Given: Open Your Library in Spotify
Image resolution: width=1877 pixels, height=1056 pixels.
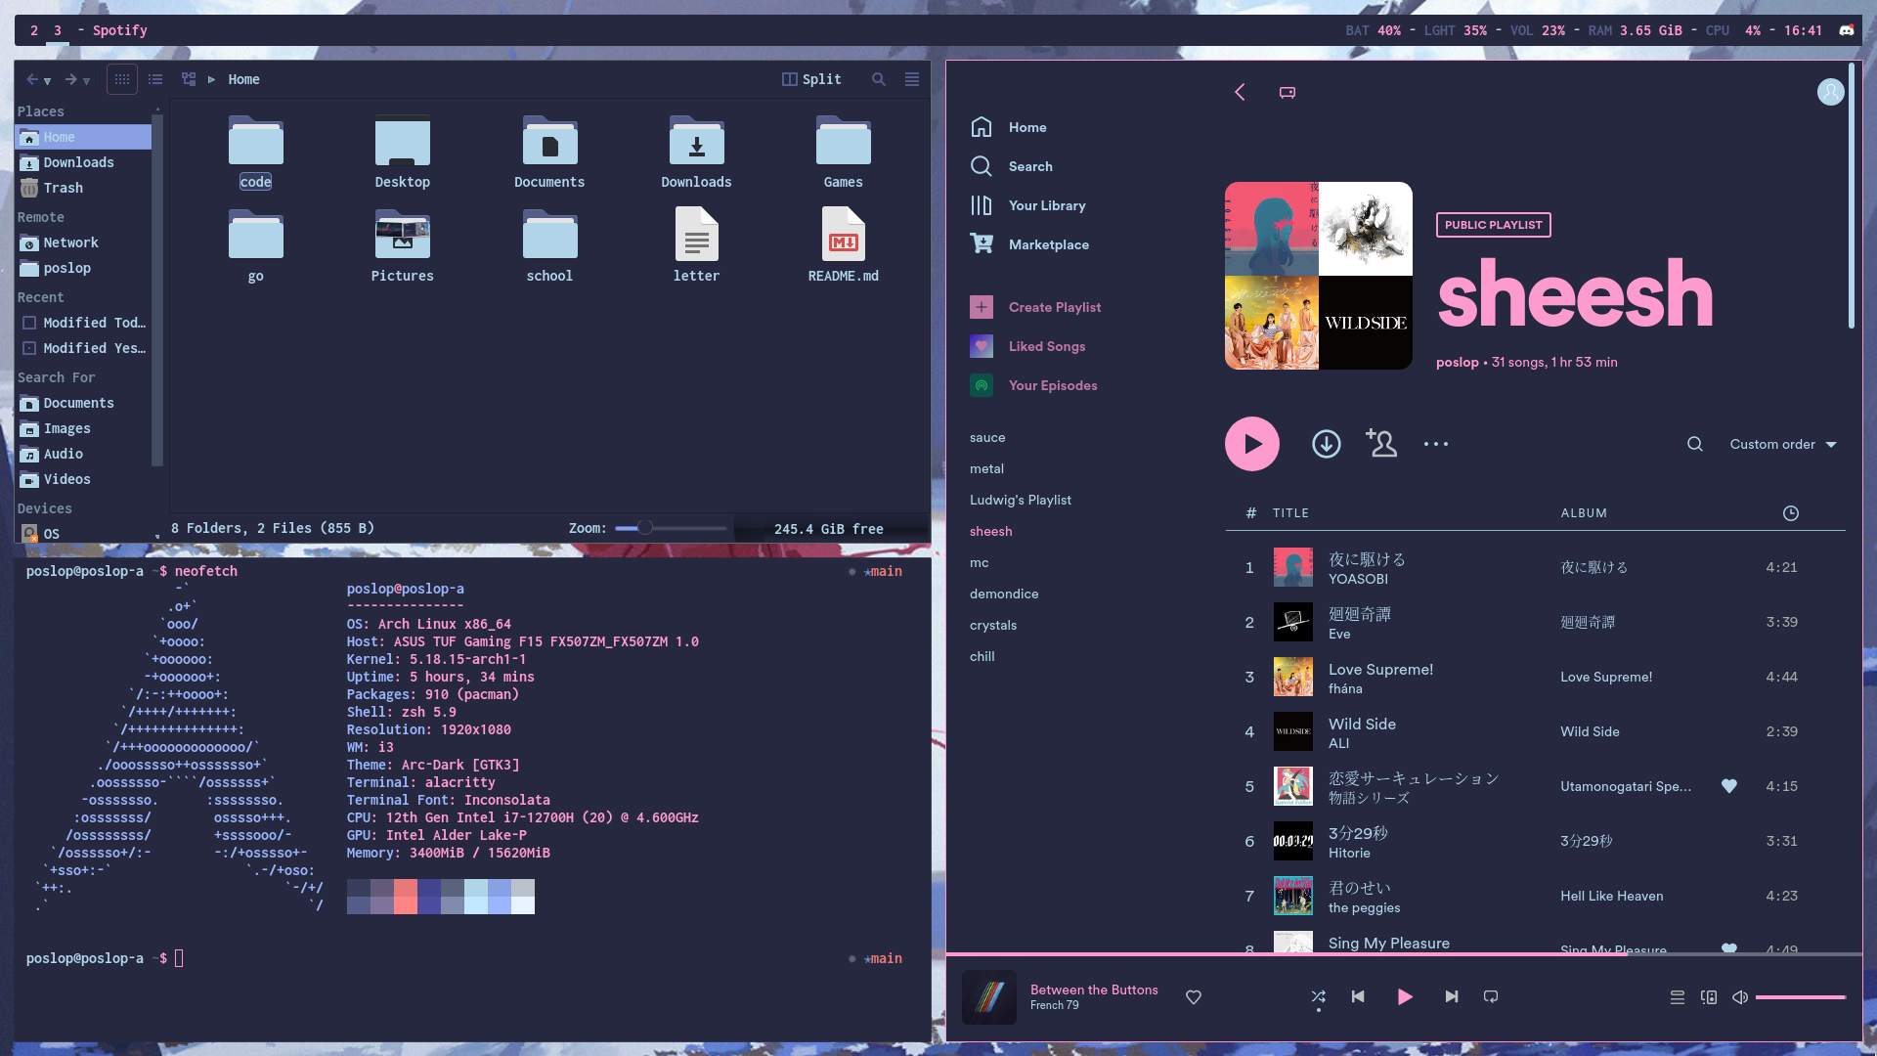Looking at the screenshot, I should [x=1046, y=205].
